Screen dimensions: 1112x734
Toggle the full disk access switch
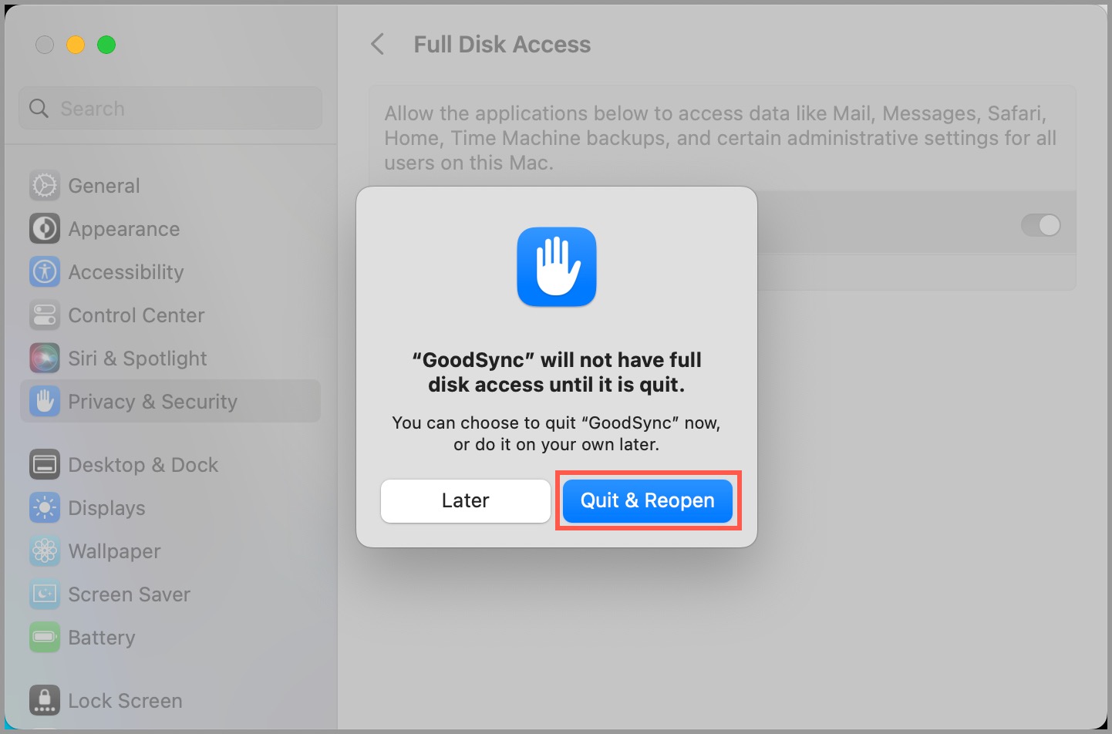coord(1040,225)
